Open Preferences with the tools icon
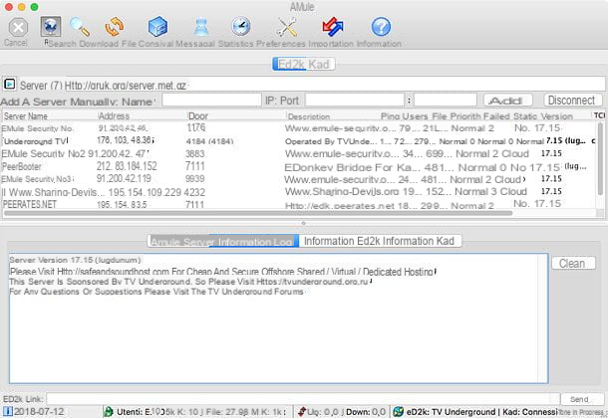The height and width of the screenshot is (418, 608). 287,27
